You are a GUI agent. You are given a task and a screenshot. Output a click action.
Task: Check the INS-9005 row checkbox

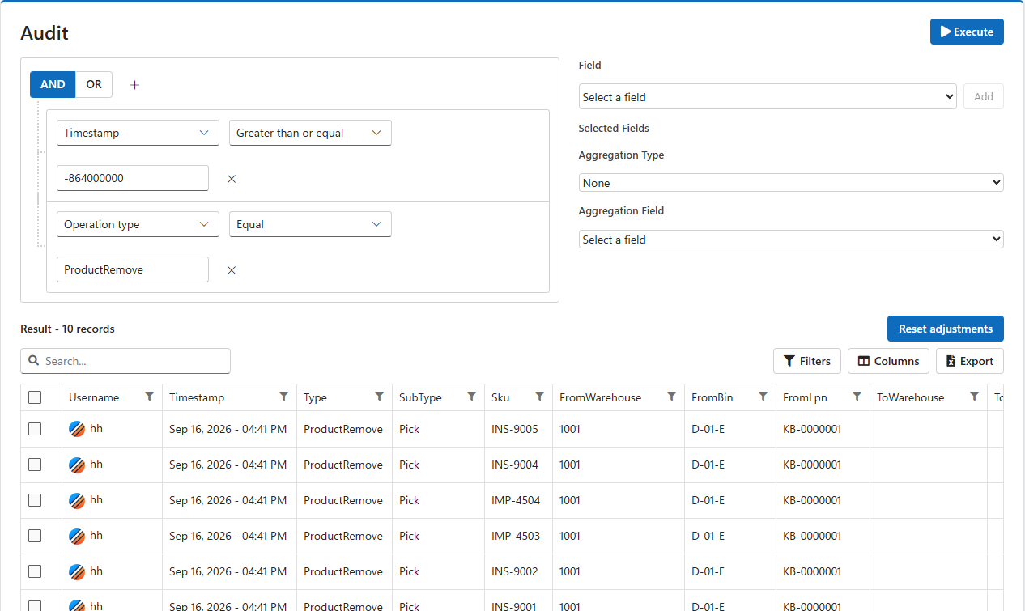pyautogui.click(x=35, y=429)
